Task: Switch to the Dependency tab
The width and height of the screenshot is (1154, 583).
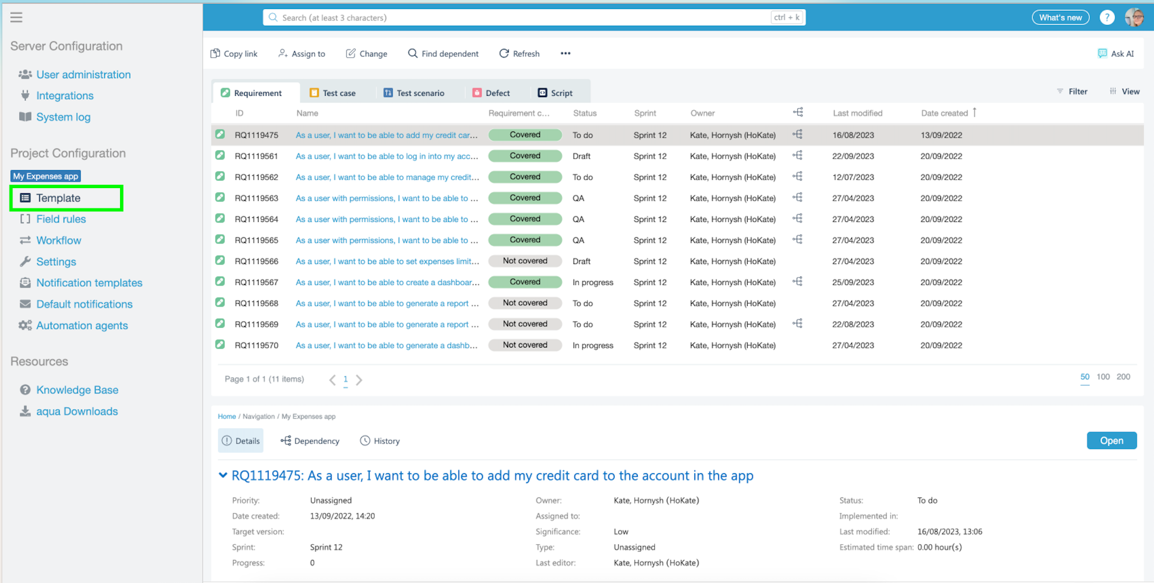Action: [310, 441]
